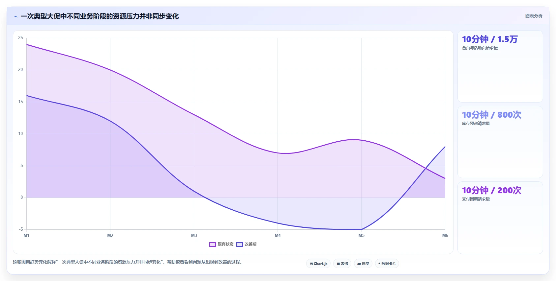Click the icon inside the 表格 pill
This screenshot has height=281, width=556.
click(x=338, y=264)
